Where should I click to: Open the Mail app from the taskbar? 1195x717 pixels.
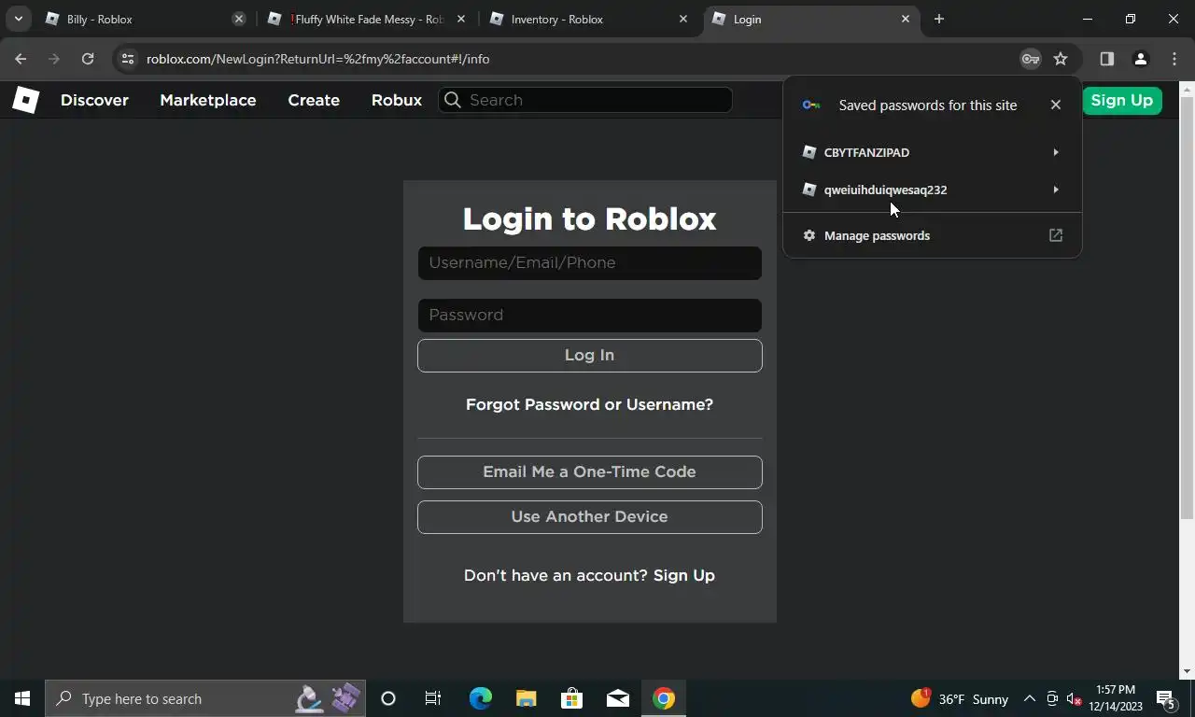click(618, 698)
